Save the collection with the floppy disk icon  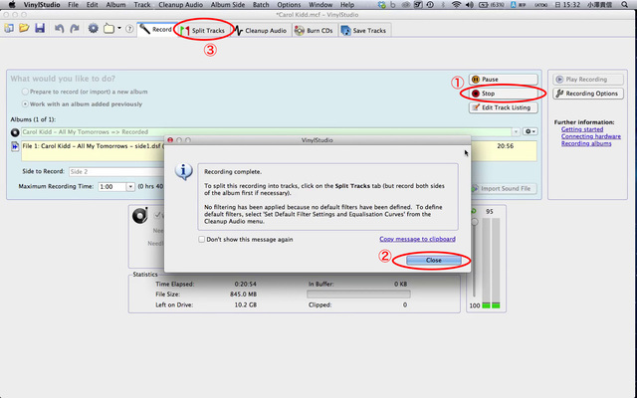[40, 29]
